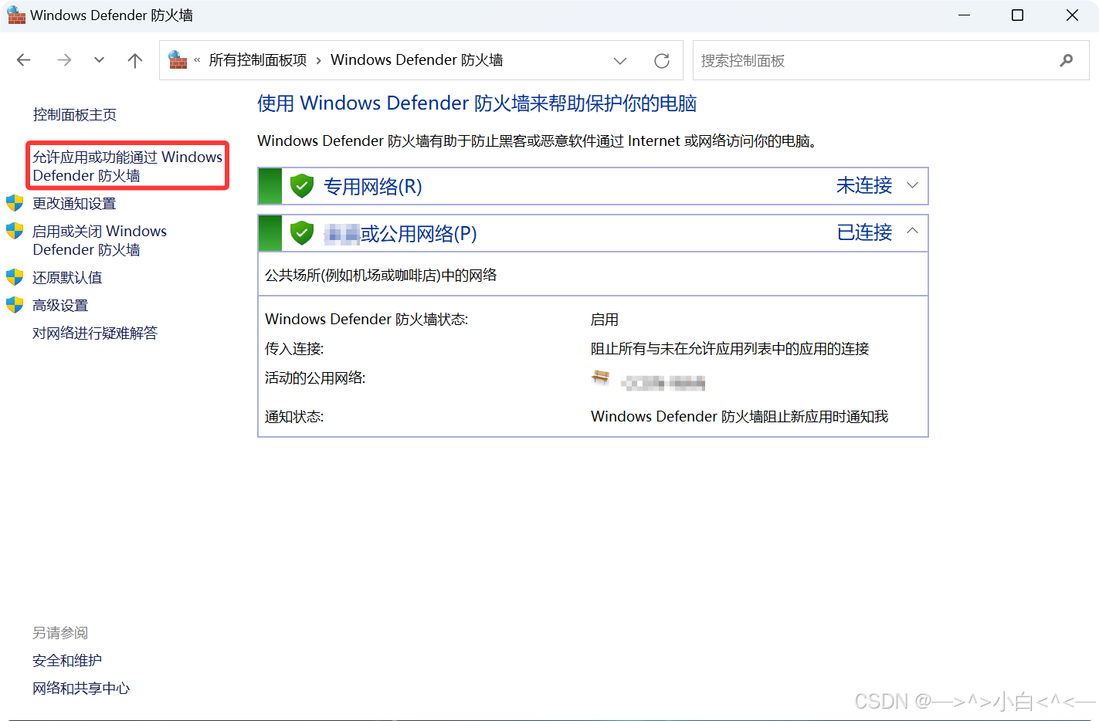Go back using the navigation arrow

point(24,60)
